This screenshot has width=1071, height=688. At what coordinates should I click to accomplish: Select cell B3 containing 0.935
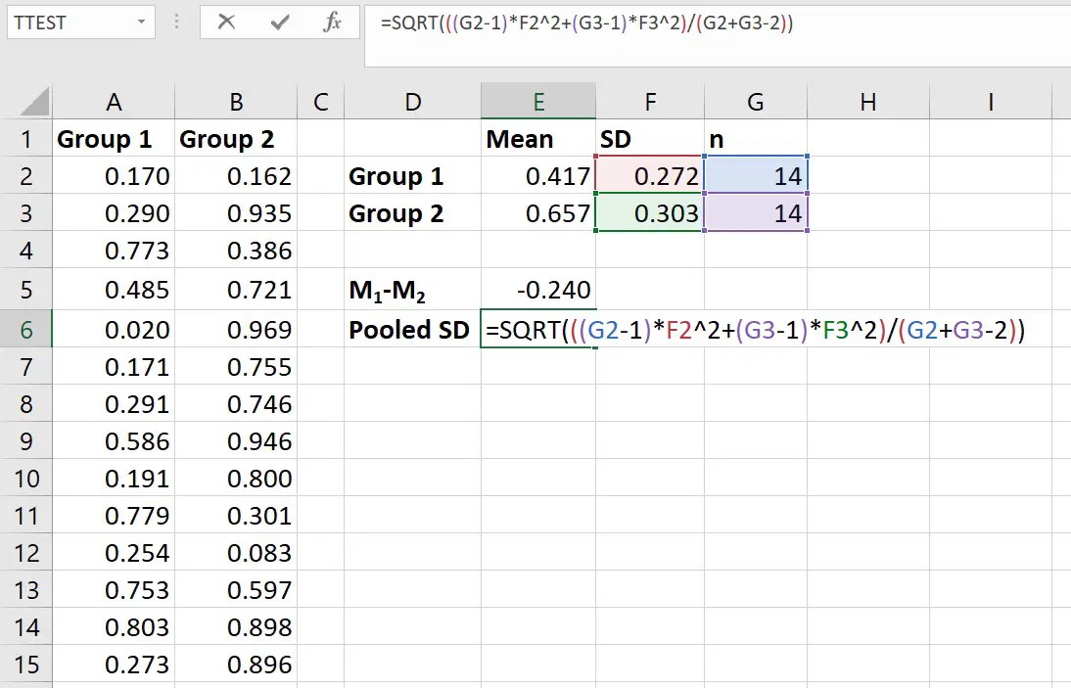pyautogui.click(x=235, y=213)
